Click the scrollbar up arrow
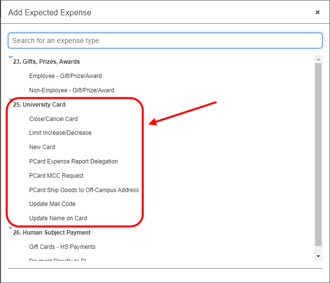Screen dimensions: 330x283 pyautogui.click(x=318, y=59)
